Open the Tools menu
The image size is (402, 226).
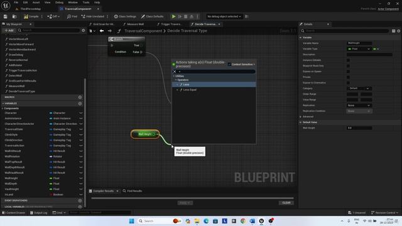[86, 3]
